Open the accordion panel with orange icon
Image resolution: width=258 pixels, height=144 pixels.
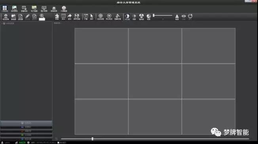(x=27, y=131)
